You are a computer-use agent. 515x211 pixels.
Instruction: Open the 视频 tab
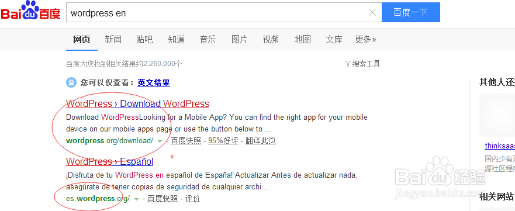click(271, 40)
